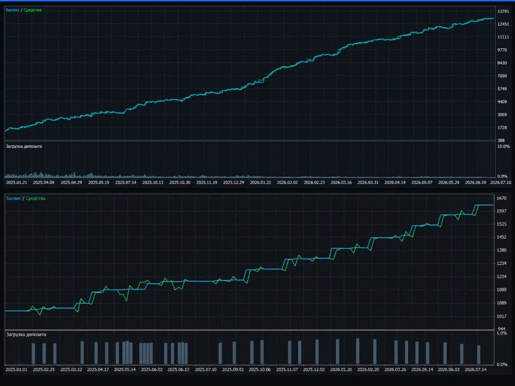Click the Средства legend label in the lower chart
Viewport: 515px width, 386px height.
tap(35, 198)
